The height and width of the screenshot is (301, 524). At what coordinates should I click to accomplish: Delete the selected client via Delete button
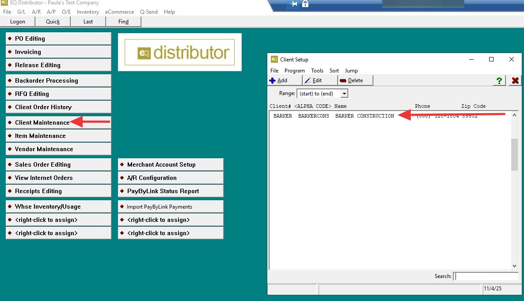(355, 80)
